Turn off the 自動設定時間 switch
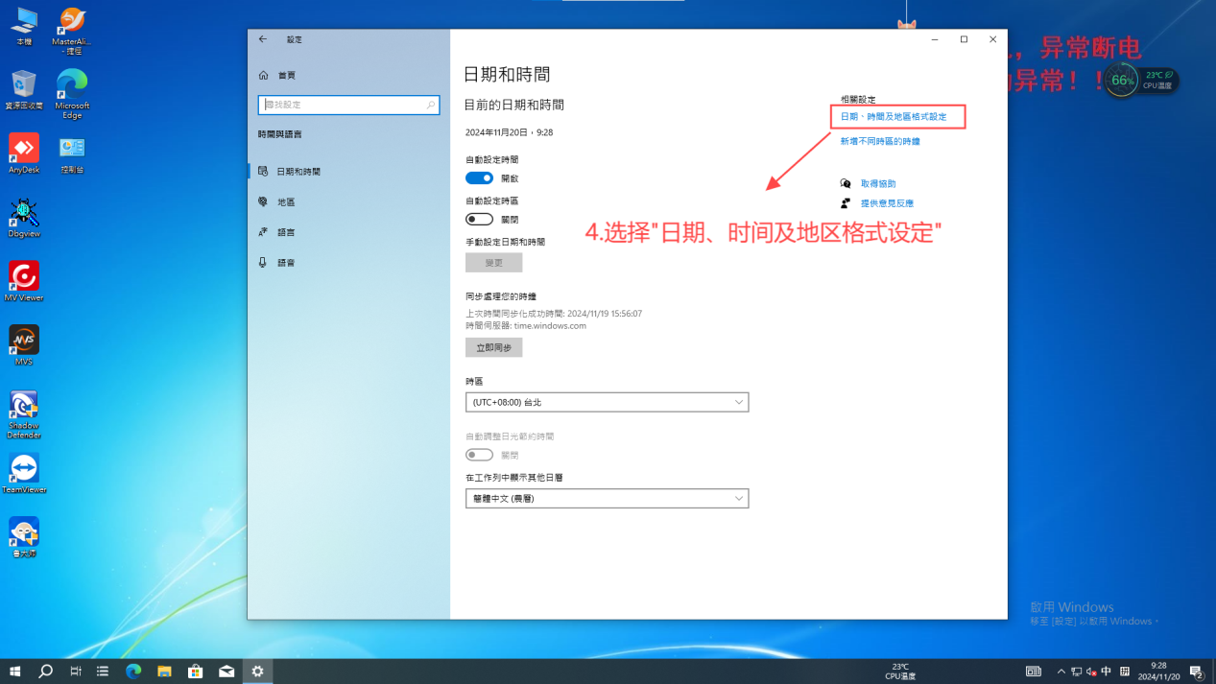The height and width of the screenshot is (684, 1216). pos(479,178)
